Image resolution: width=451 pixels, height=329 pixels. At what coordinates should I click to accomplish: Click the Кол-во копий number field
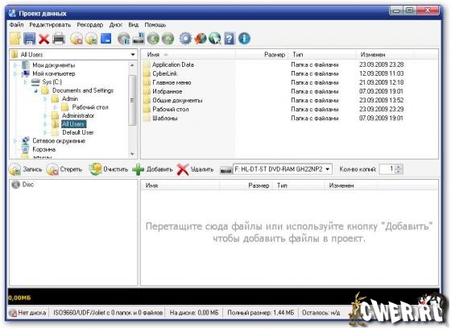(x=387, y=169)
